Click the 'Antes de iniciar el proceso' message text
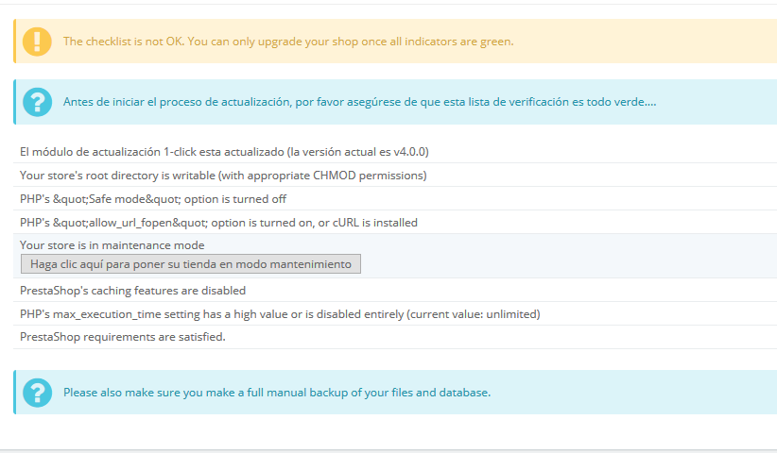Screen dimensions: 777x453 pyautogui.click(x=359, y=102)
